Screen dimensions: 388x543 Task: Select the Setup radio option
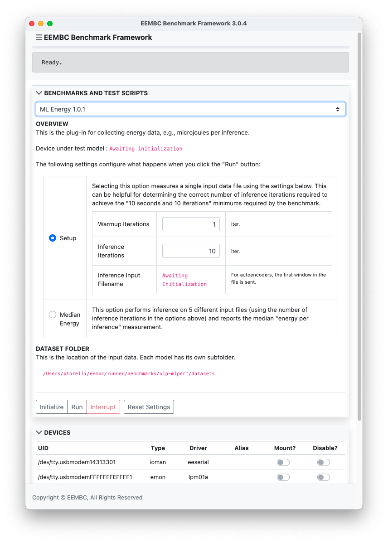(x=53, y=238)
